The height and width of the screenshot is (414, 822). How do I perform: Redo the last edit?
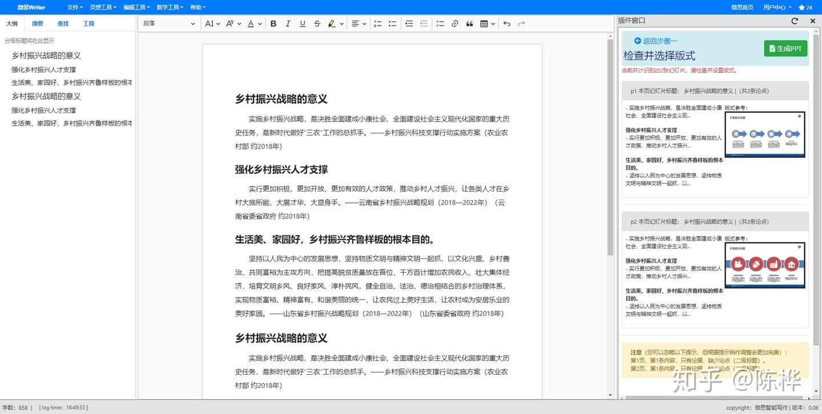pos(521,23)
